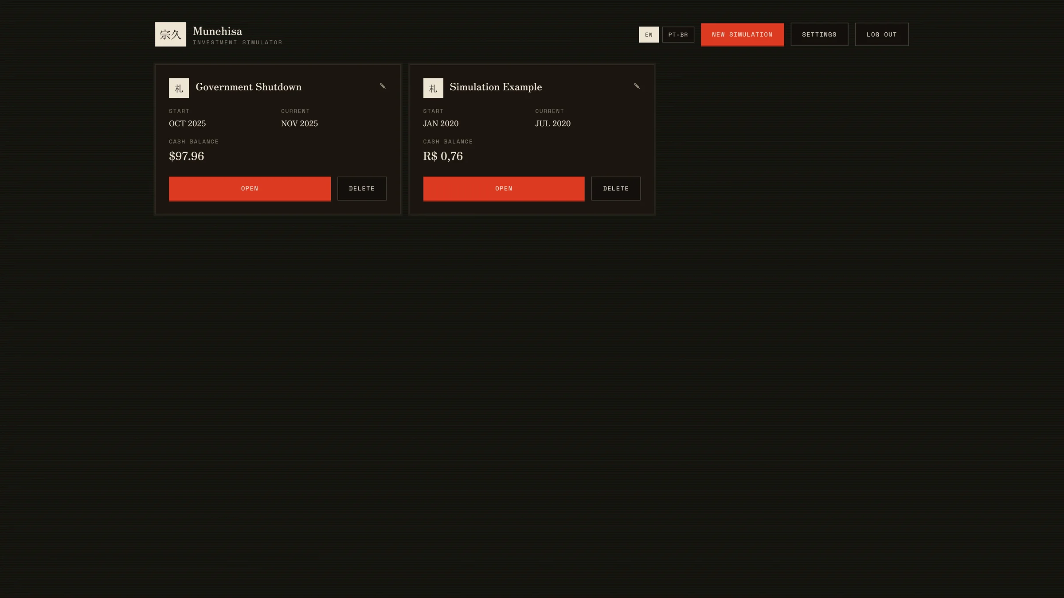1064x598 pixels.
Task: Click the $97.96 cash balance value
Action: [x=186, y=156]
